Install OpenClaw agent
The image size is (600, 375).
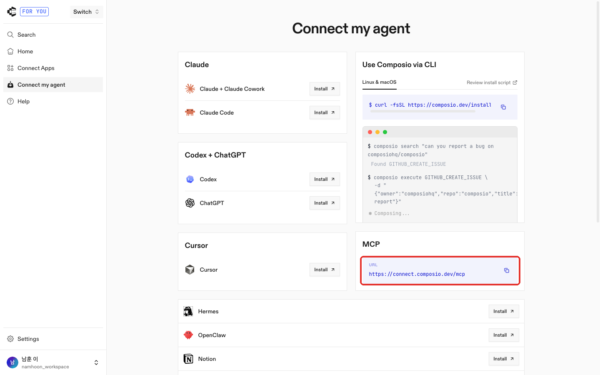(504, 335)
